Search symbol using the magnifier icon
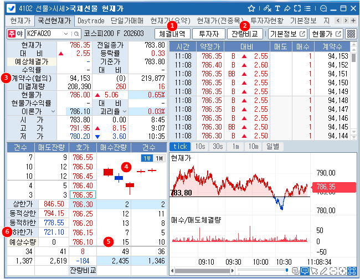 click(76, 34)
